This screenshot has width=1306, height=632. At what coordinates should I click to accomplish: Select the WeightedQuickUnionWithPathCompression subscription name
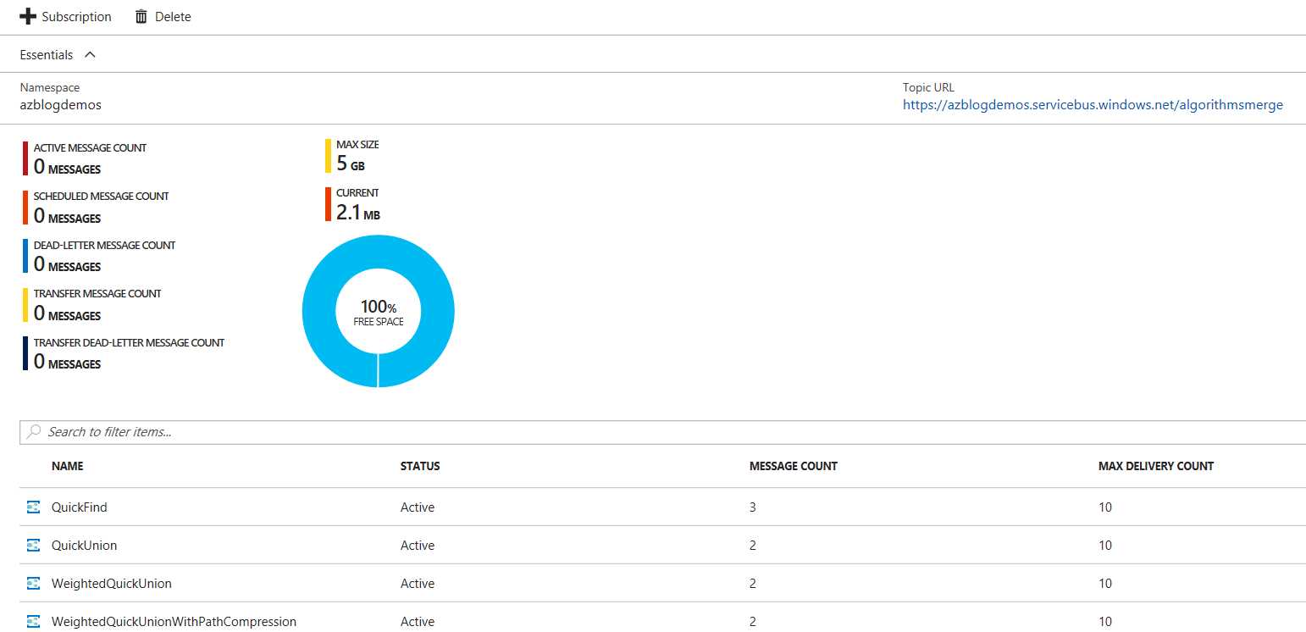click(174, 622)
